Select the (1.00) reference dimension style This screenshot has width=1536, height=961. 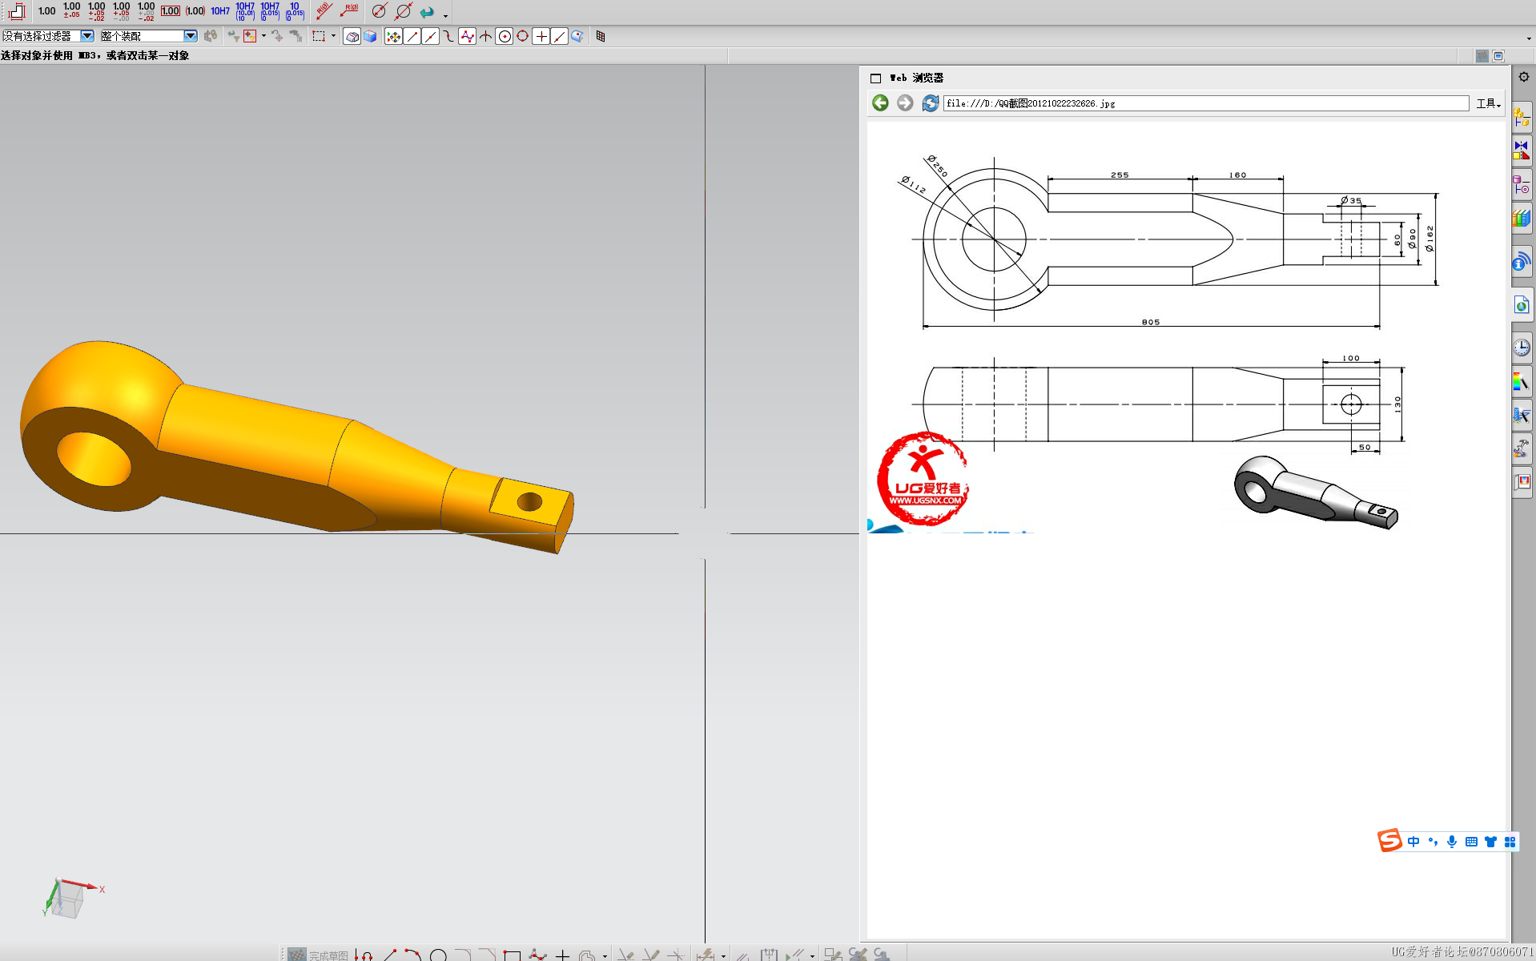195,11
